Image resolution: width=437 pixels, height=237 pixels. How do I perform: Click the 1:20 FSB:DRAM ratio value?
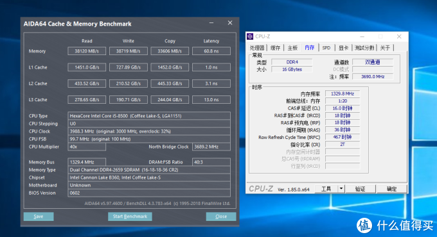pyautogui.click(x=343, y=101)
